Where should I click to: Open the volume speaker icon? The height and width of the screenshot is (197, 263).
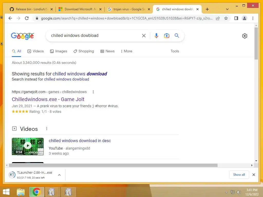[239, 192]
